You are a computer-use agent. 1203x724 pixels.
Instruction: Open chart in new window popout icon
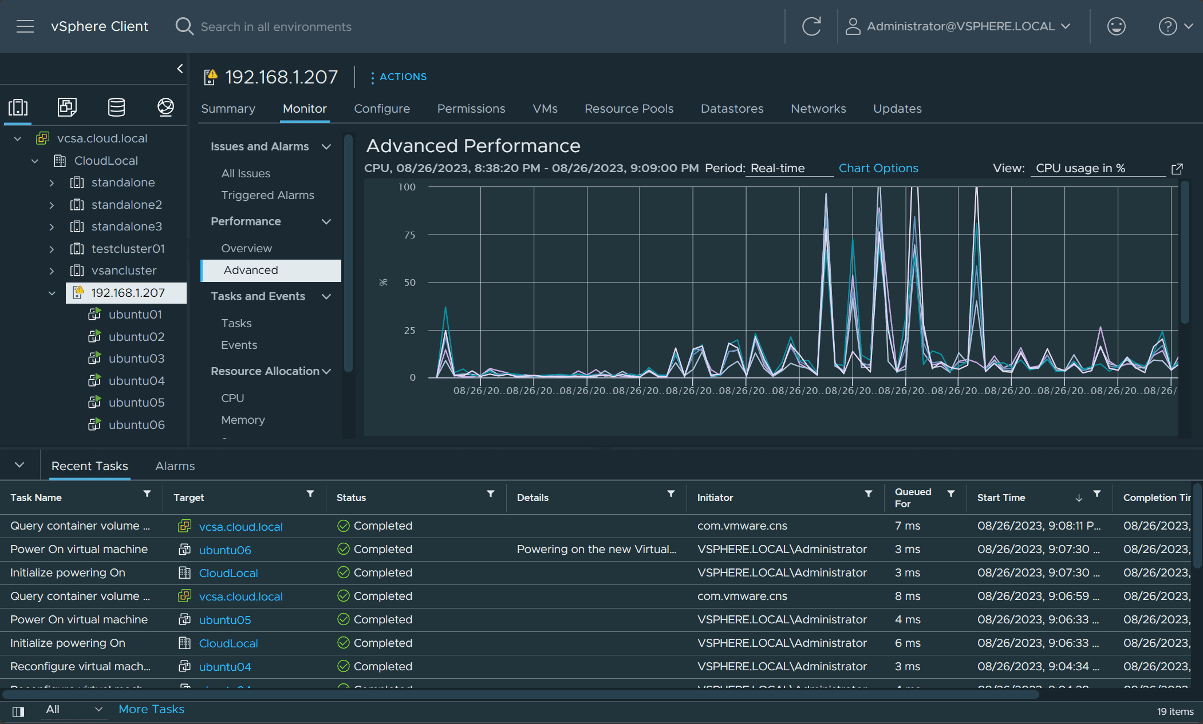coord(1177,169)
